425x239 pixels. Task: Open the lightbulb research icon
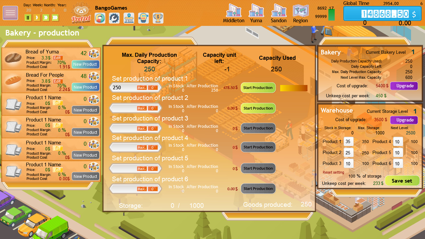coord(143,18)
